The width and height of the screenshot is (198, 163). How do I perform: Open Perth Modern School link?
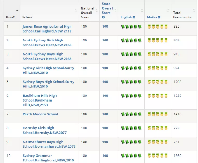[x=40, y=114]
